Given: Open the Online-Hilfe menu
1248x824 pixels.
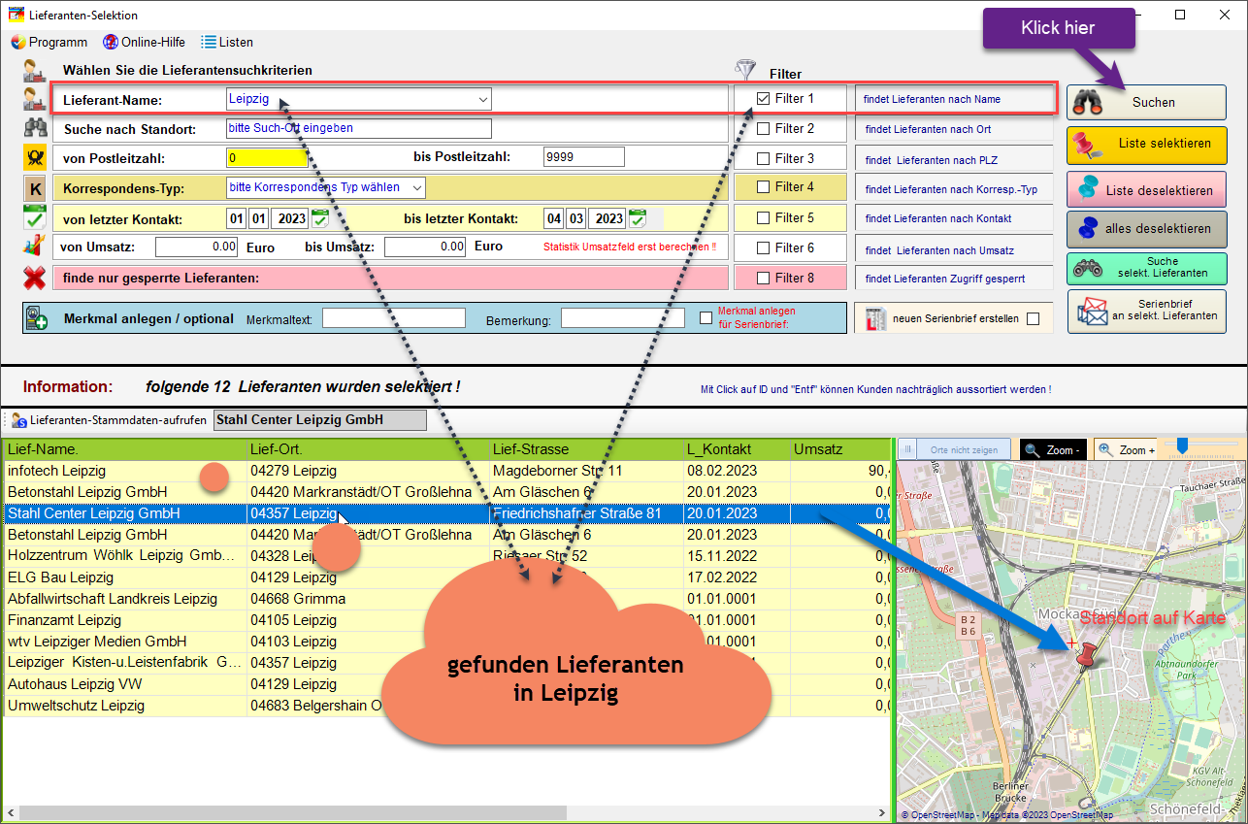Looking at the screenshot, I should tap(144, 42).
